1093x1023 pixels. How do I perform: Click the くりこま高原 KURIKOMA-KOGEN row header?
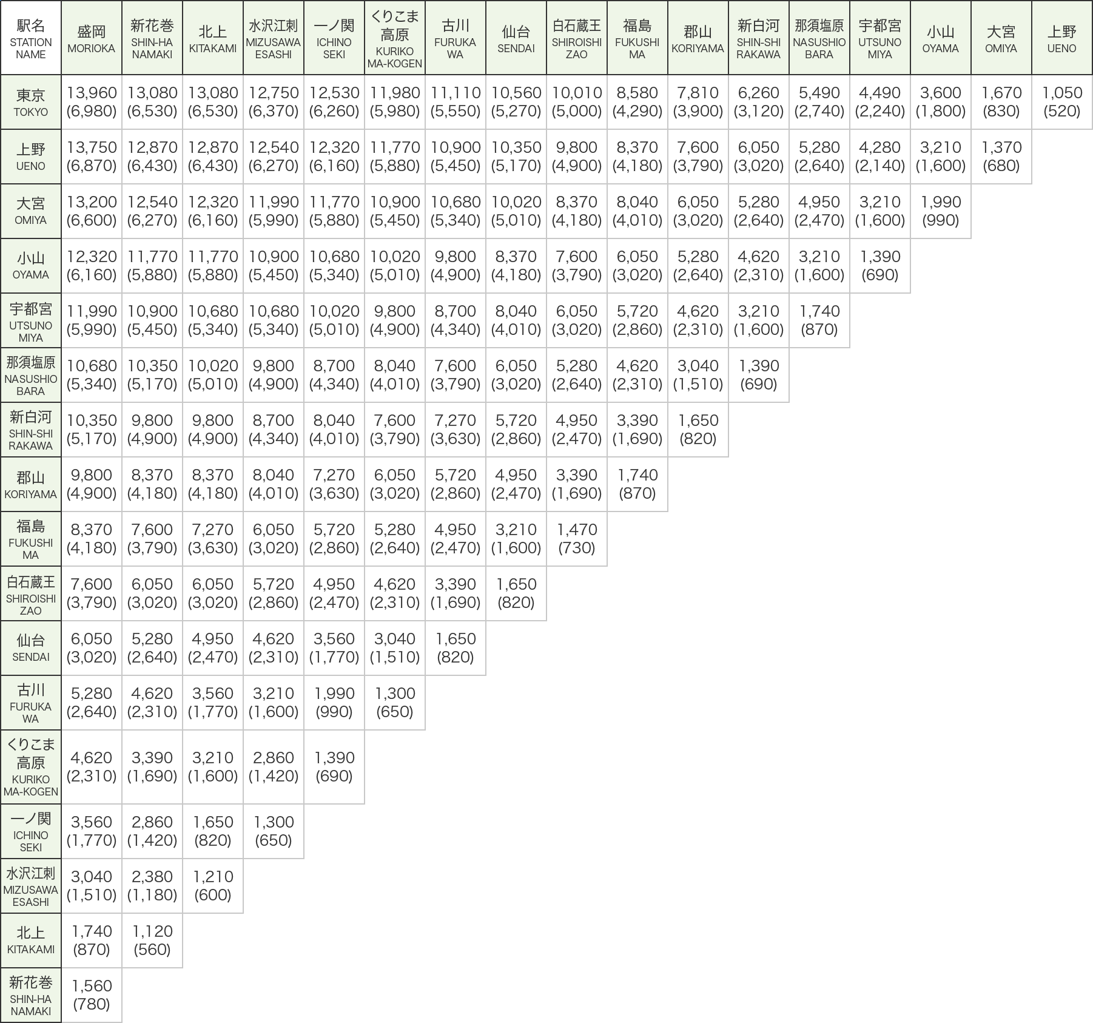click(30, 767)
